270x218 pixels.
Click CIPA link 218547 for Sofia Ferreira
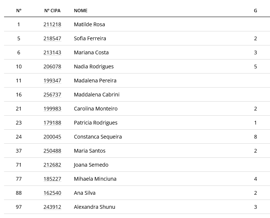tap(52, 38)
